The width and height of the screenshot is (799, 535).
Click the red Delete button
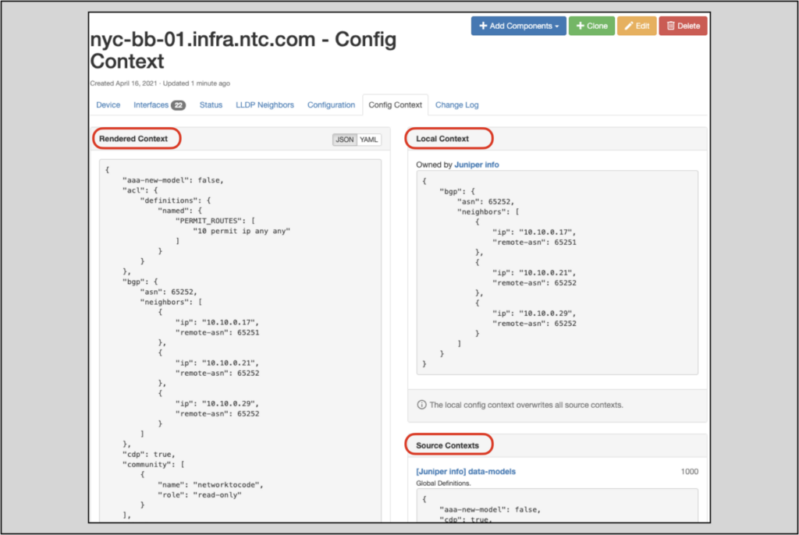click(x=683, y=26)
